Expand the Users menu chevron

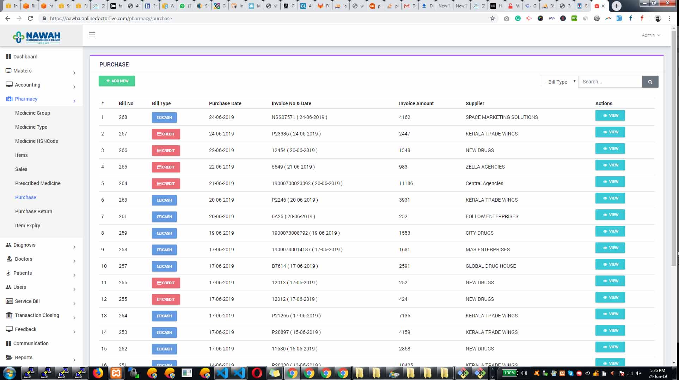pyautogui.click(x=74, y=290)
